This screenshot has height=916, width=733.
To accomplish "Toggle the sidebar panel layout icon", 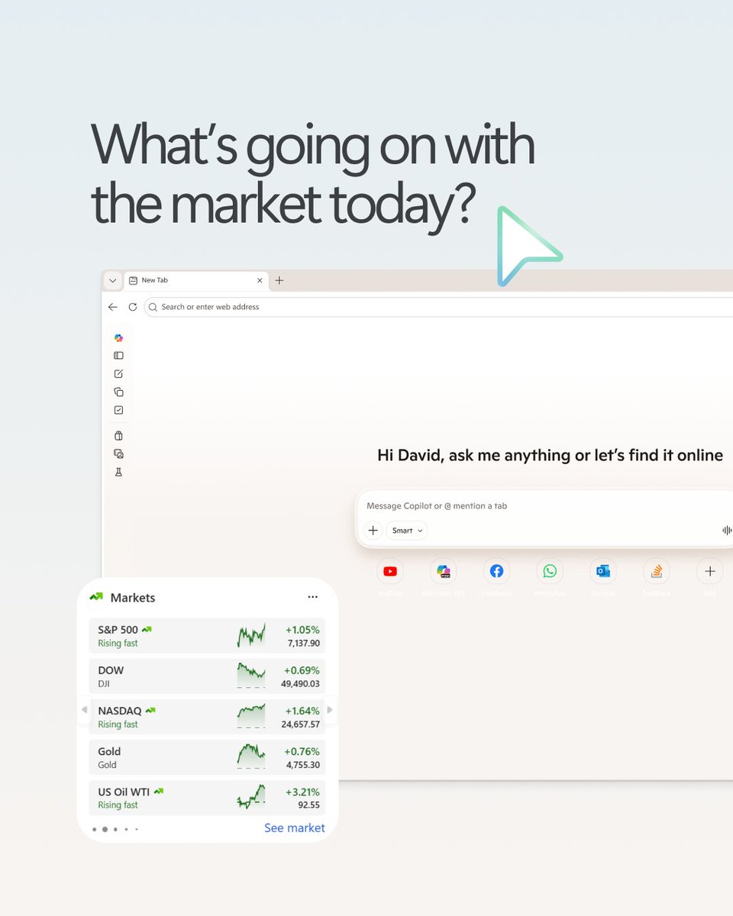I will point(118,356).
